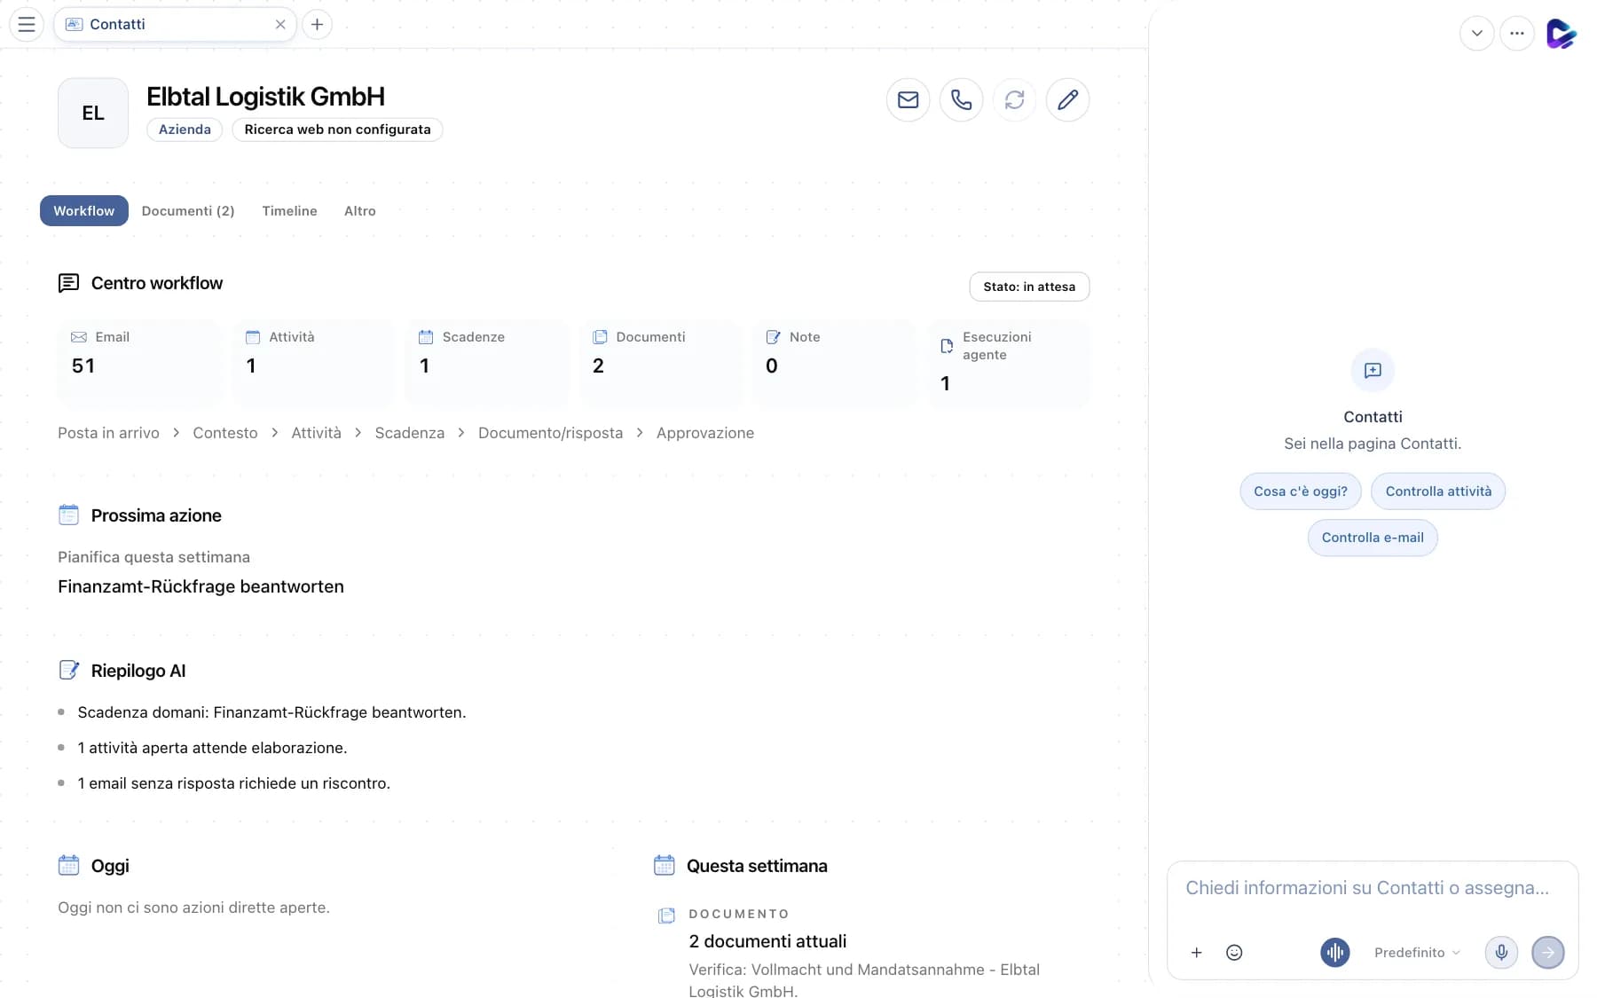This screenshot has height=998, width=1597.
Task: Click Scadenza domani summary line
Action: point(271,712)
